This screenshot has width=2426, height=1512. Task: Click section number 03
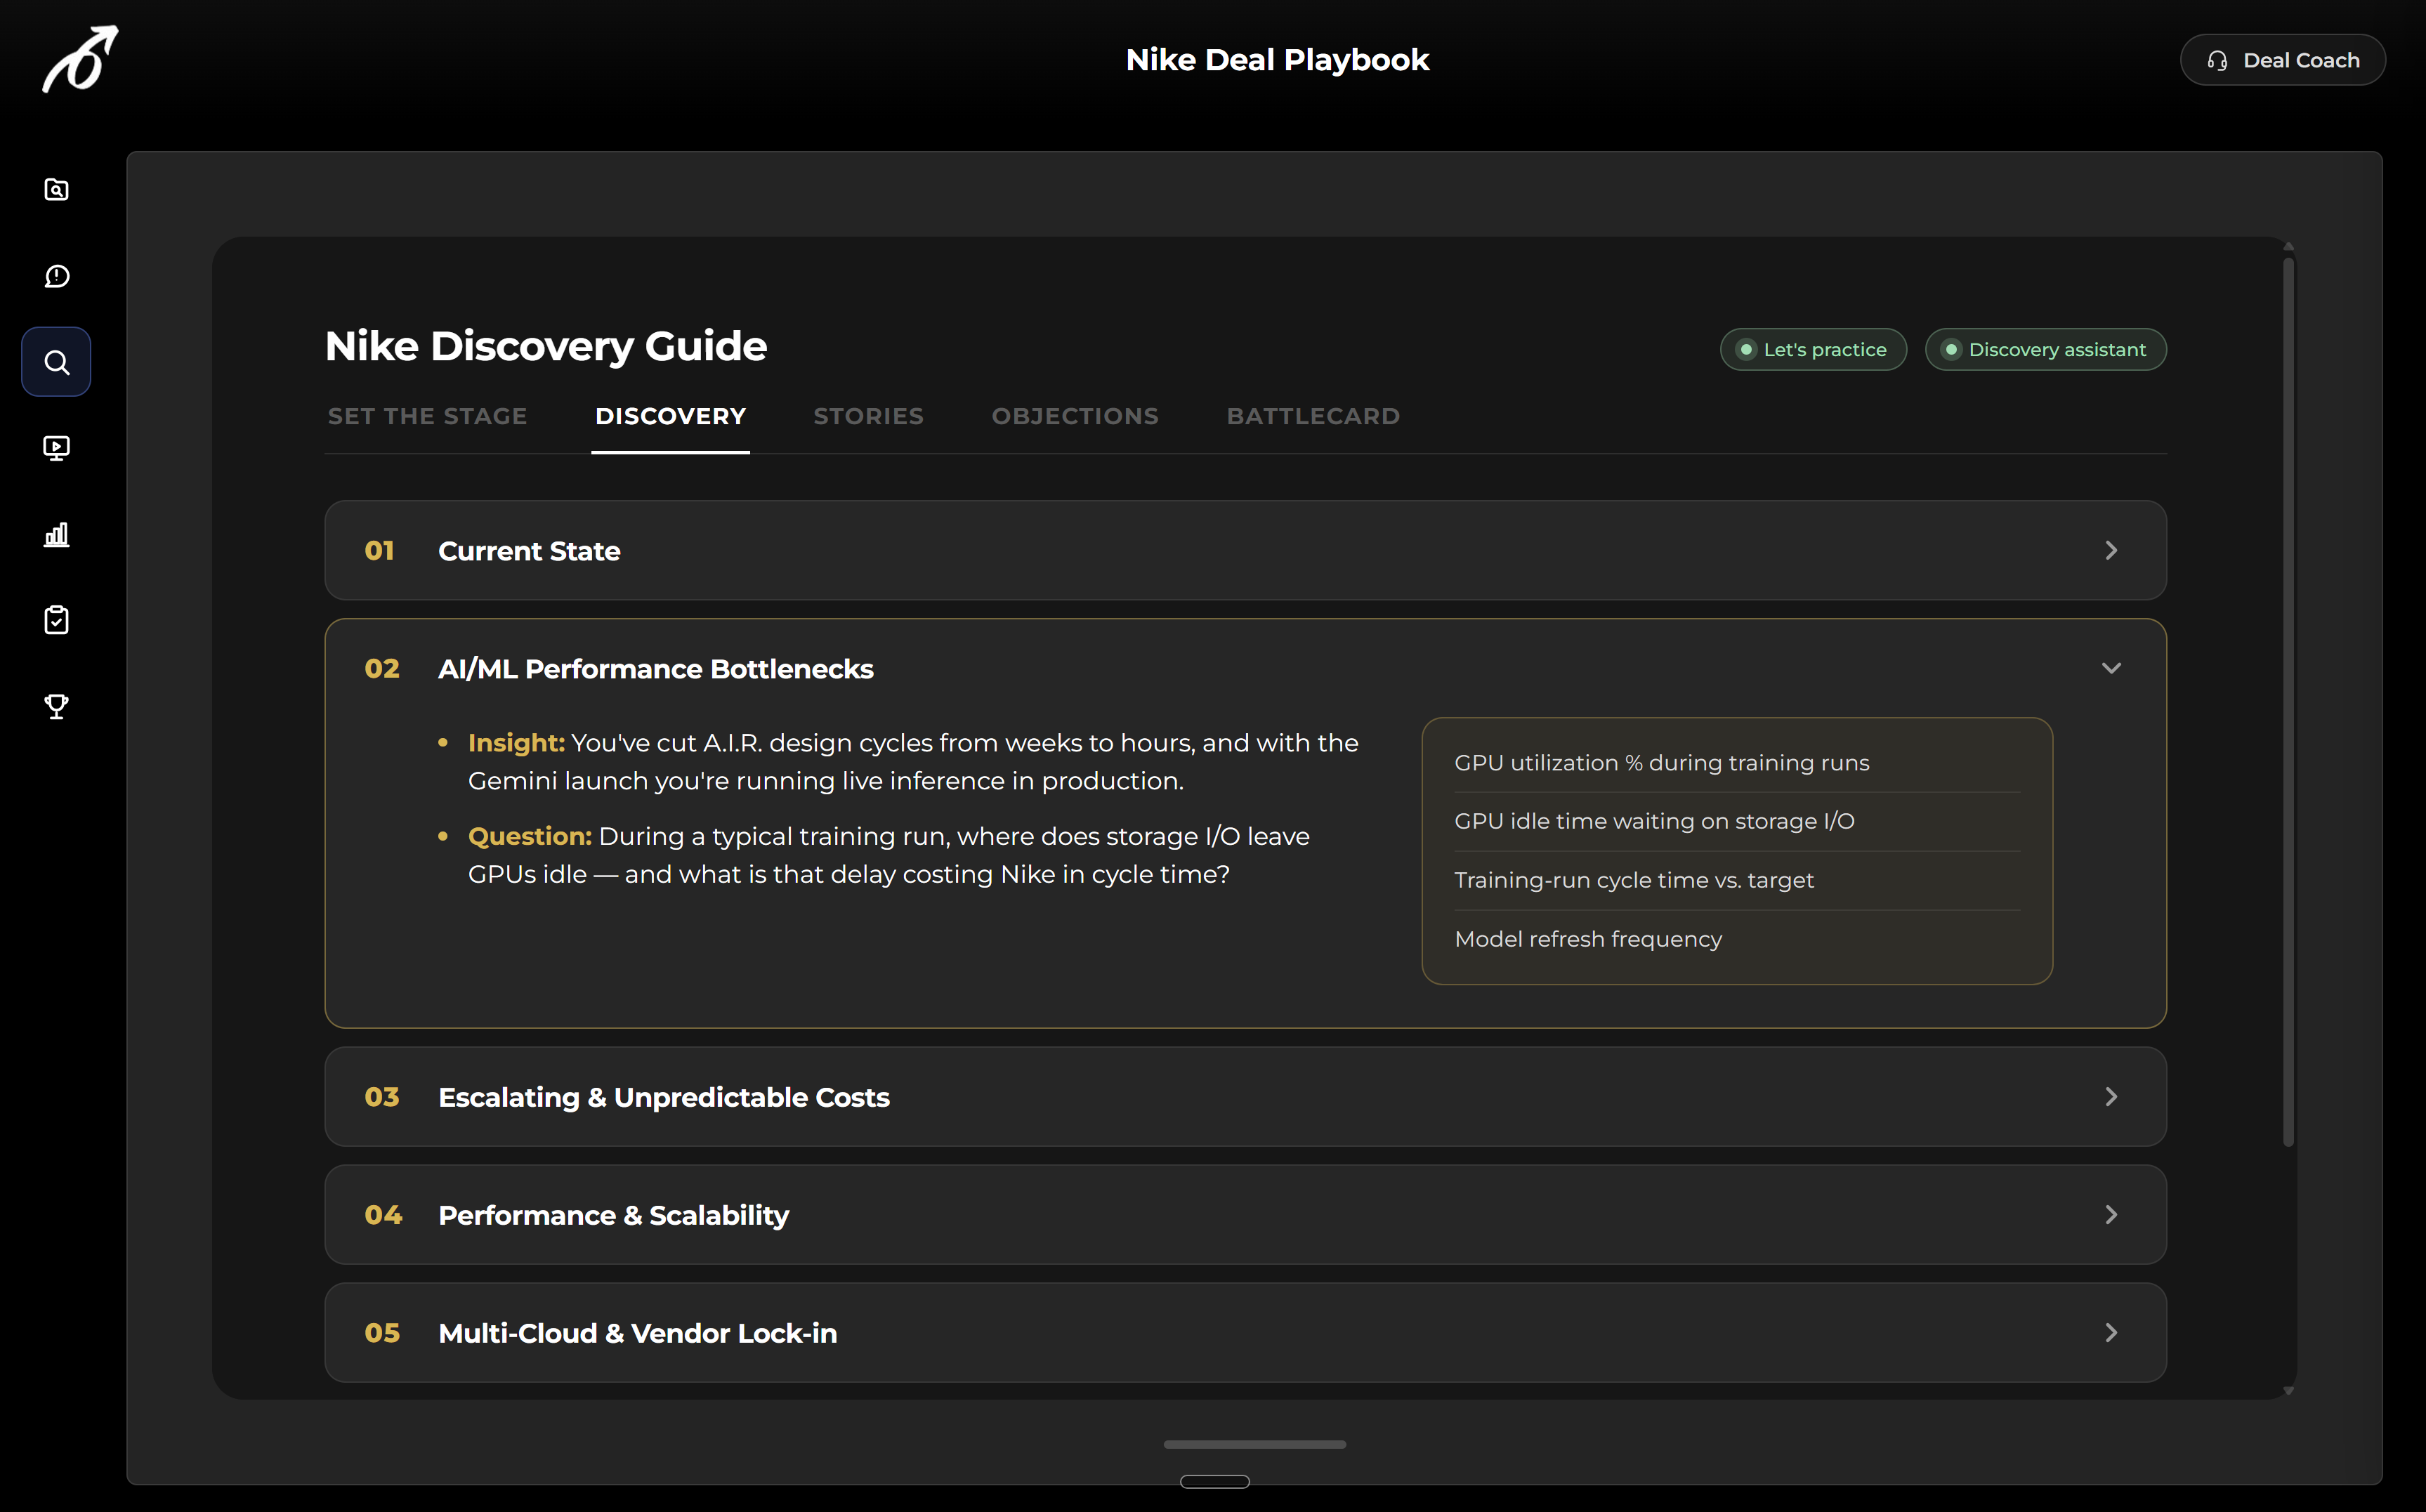coord(382,1097)
